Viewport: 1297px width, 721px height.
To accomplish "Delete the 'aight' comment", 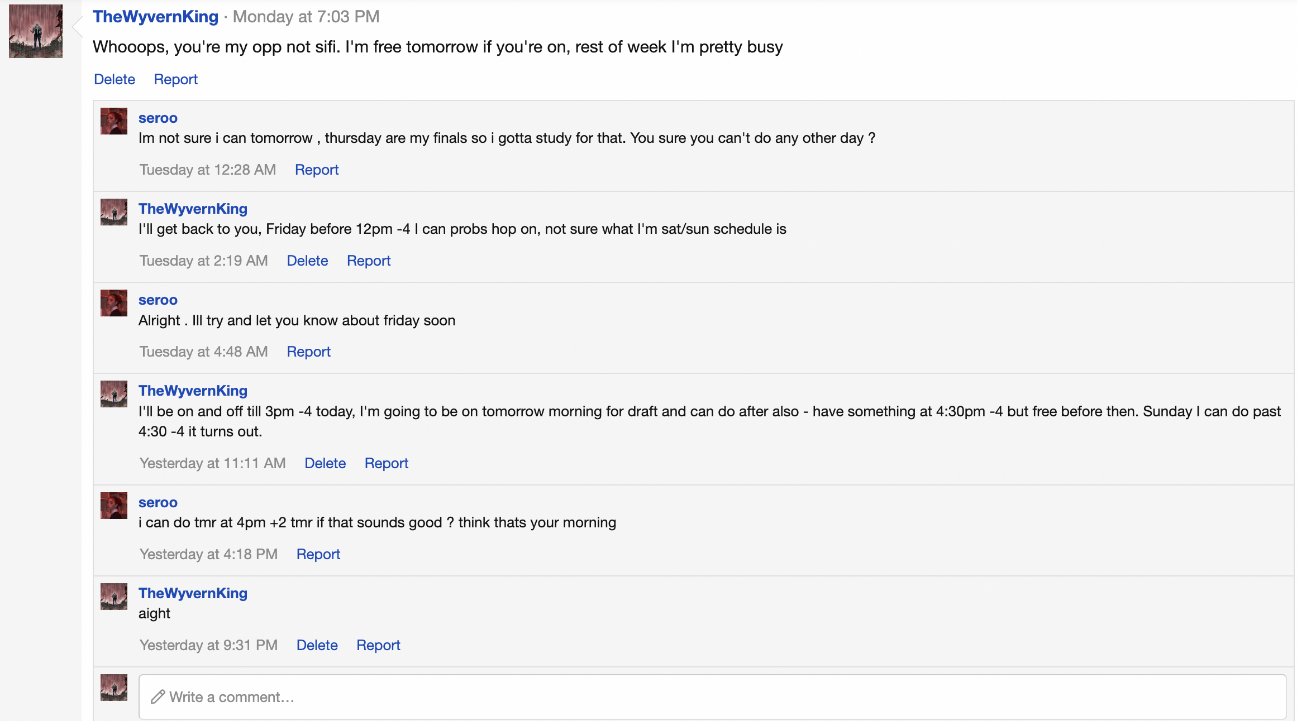I will pos(317,645).
